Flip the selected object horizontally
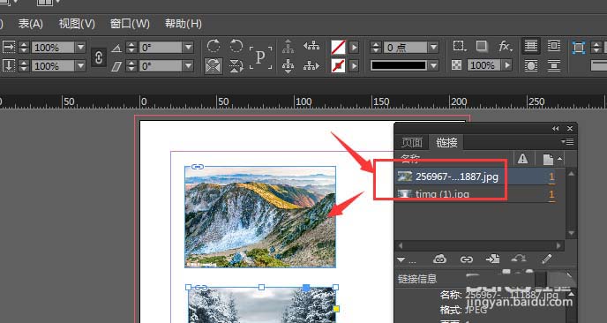 pos(213,66)
